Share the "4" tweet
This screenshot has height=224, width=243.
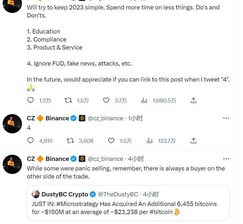(x=193, y=141)
